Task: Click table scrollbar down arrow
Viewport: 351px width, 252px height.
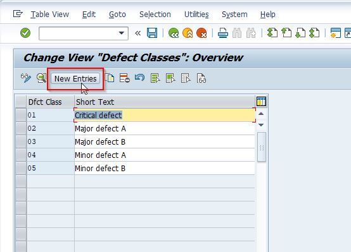Action: click(x=261, y=125)
